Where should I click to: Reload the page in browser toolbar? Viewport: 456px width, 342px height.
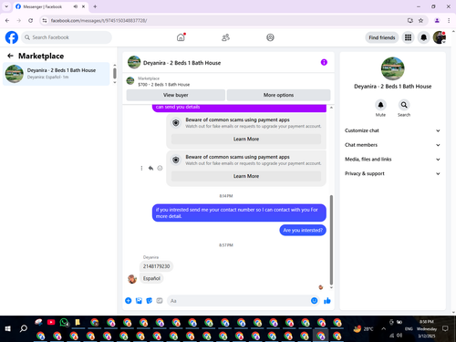(x=30, y=20)
